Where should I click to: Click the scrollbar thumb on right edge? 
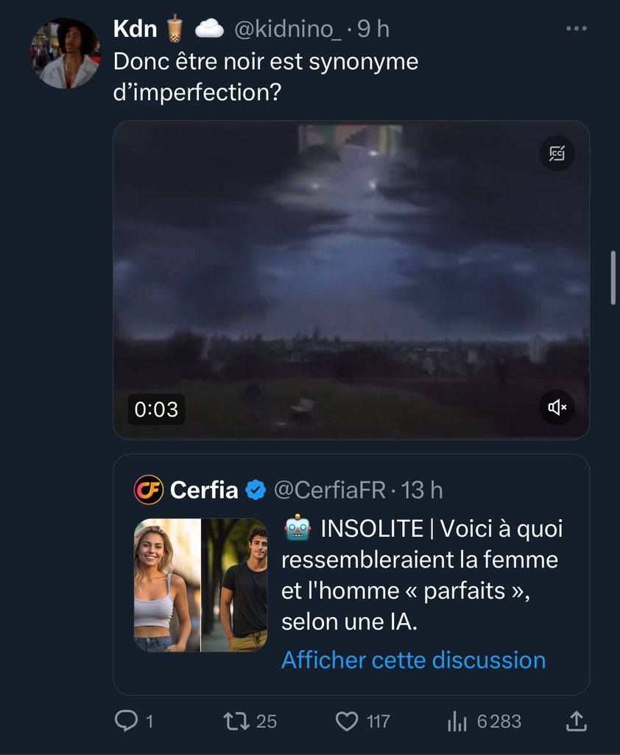tap(613, 278)
